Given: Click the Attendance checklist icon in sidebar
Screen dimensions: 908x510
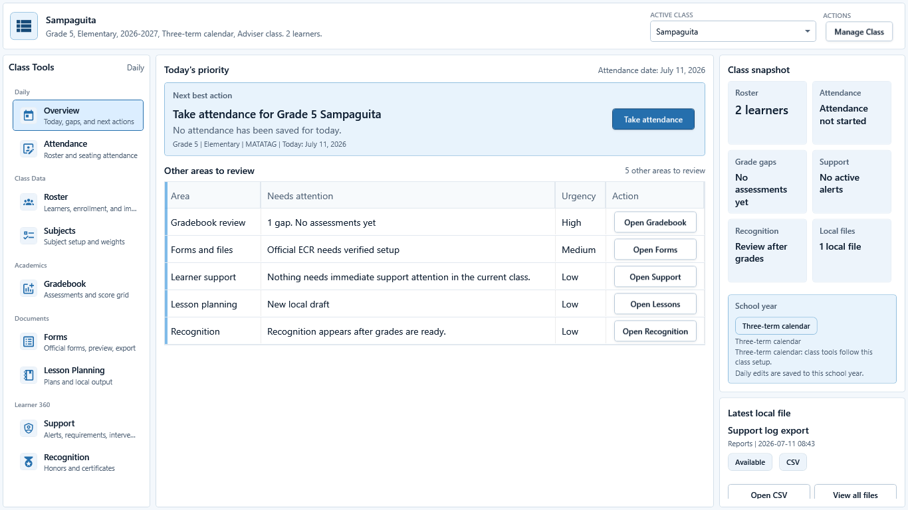Looking at the screenshot, I should [x=29, y=149].
